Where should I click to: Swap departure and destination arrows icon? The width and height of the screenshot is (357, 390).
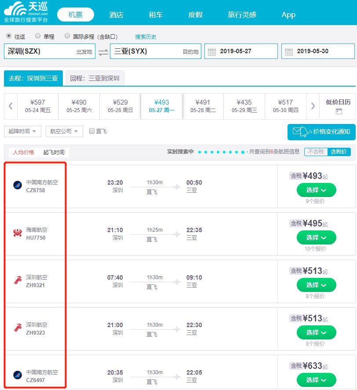click(x=103, y=52)
